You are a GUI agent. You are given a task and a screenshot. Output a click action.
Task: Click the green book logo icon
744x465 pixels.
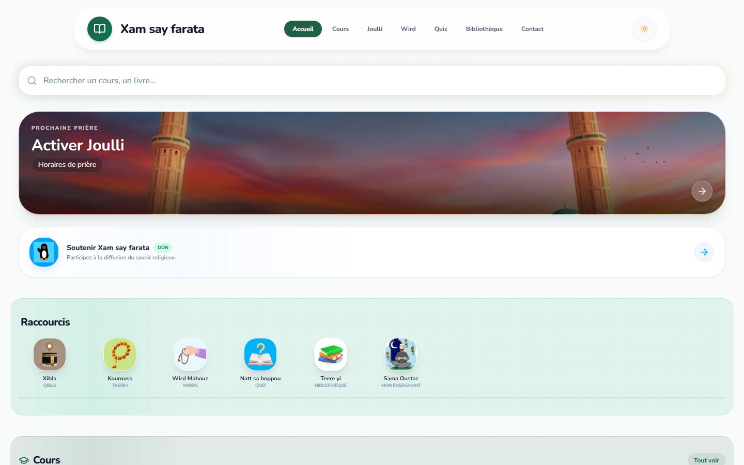100,29
